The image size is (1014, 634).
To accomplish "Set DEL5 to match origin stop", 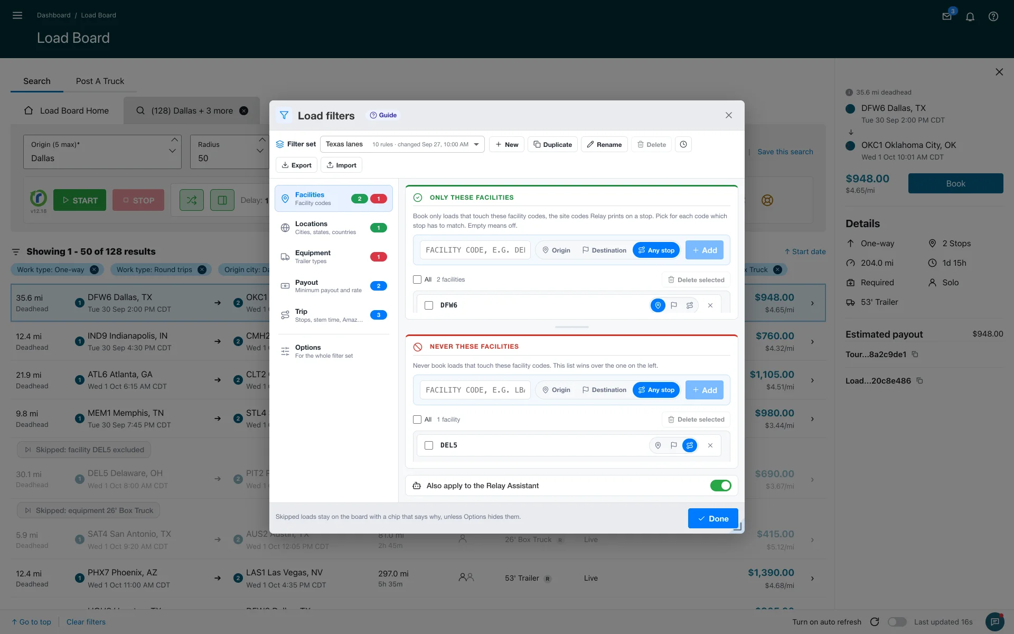I will [658, 445].
